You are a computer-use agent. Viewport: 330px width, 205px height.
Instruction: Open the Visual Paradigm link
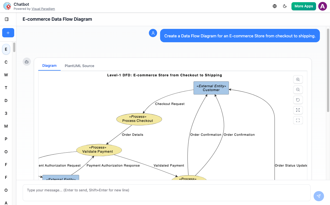point(43,8)
